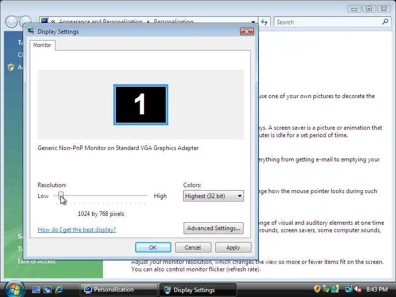Click the Personalization breadcrumb in address bar
Image resolution: width=396 pixels, height=297 pixels.
(x=174, y=22)
